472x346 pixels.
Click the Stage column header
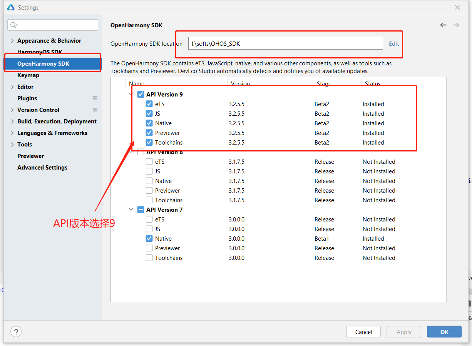(324, 83)
